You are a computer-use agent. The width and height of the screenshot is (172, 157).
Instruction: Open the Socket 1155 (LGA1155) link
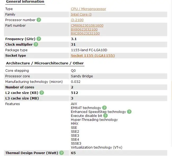tap(93, 56)
